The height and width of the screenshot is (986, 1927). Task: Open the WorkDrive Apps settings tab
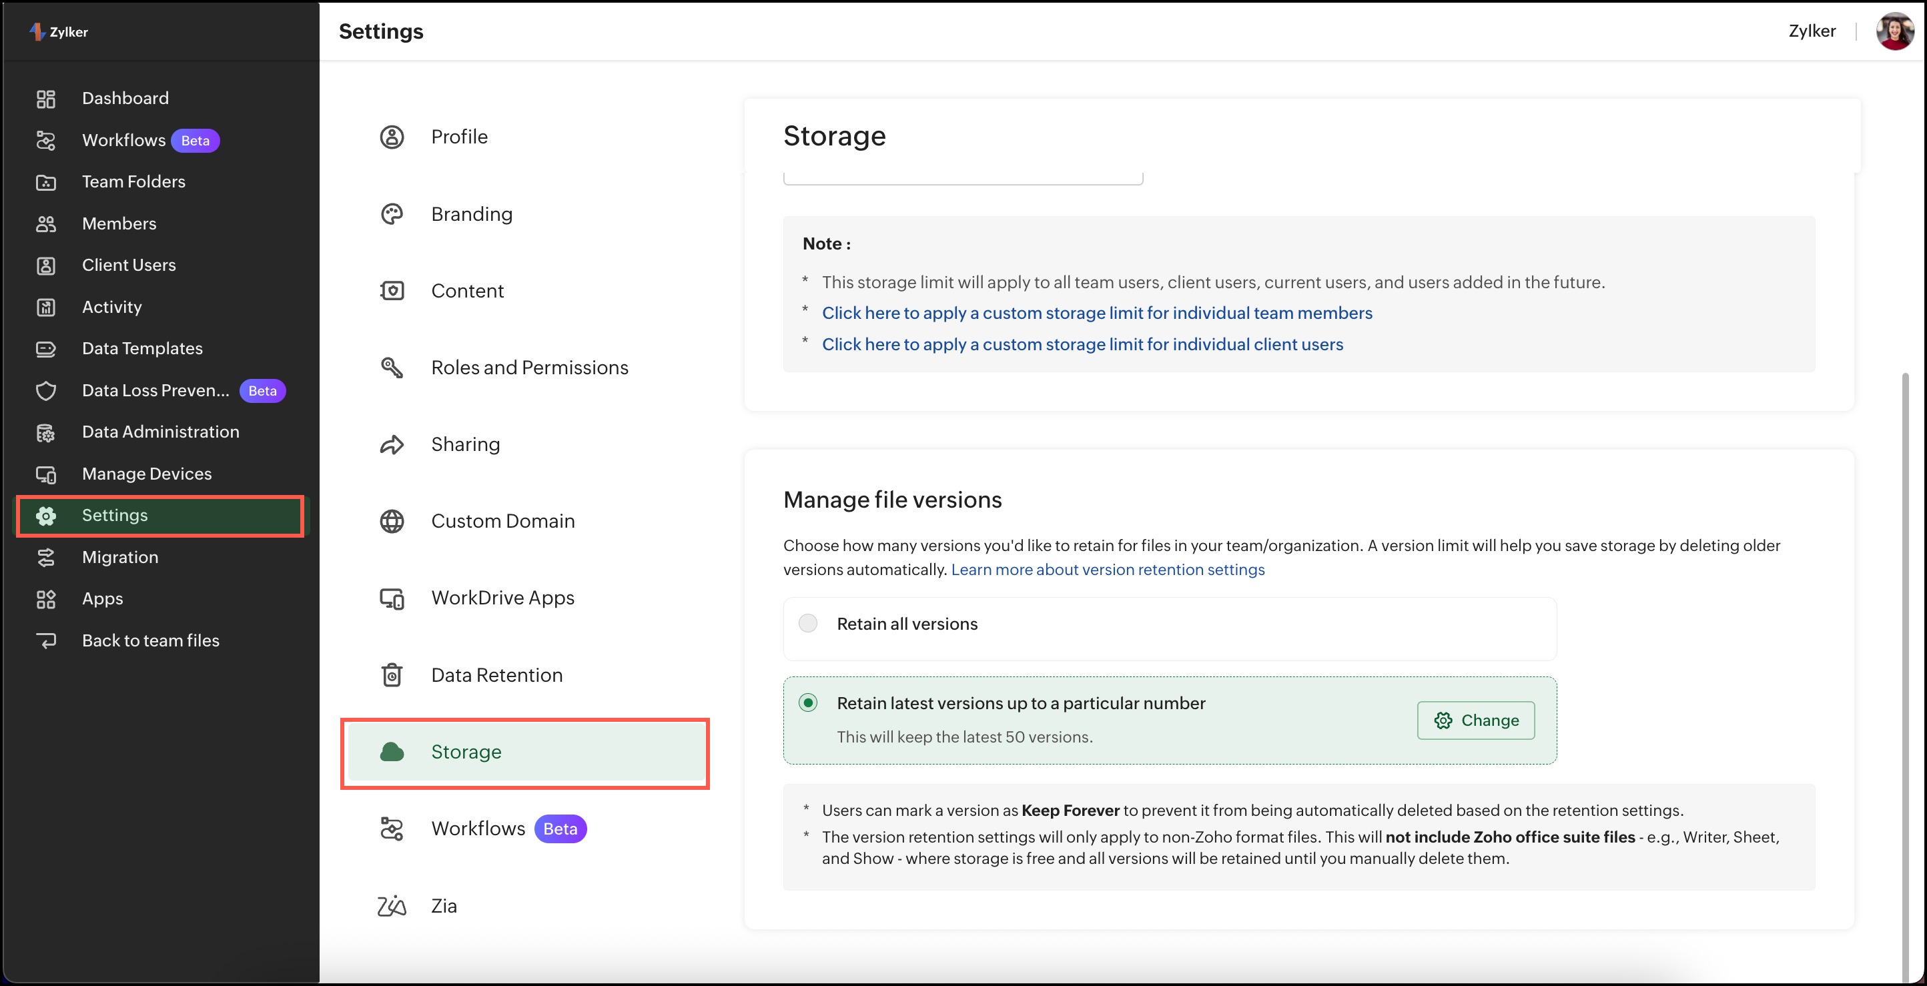pos(502,598)
